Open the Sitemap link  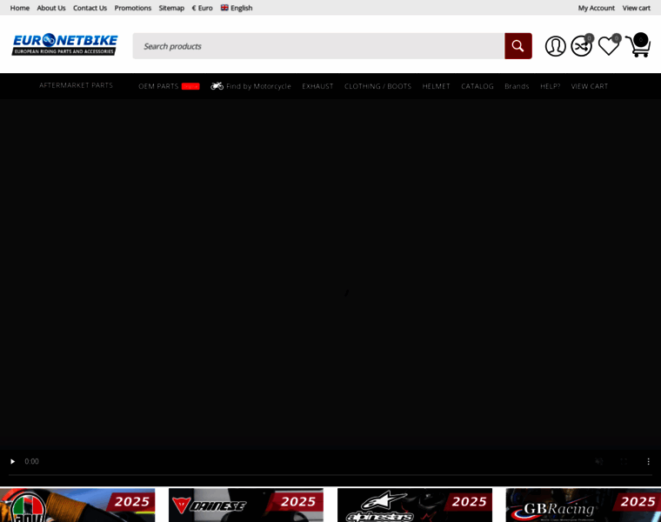click(x=171, y=8)
